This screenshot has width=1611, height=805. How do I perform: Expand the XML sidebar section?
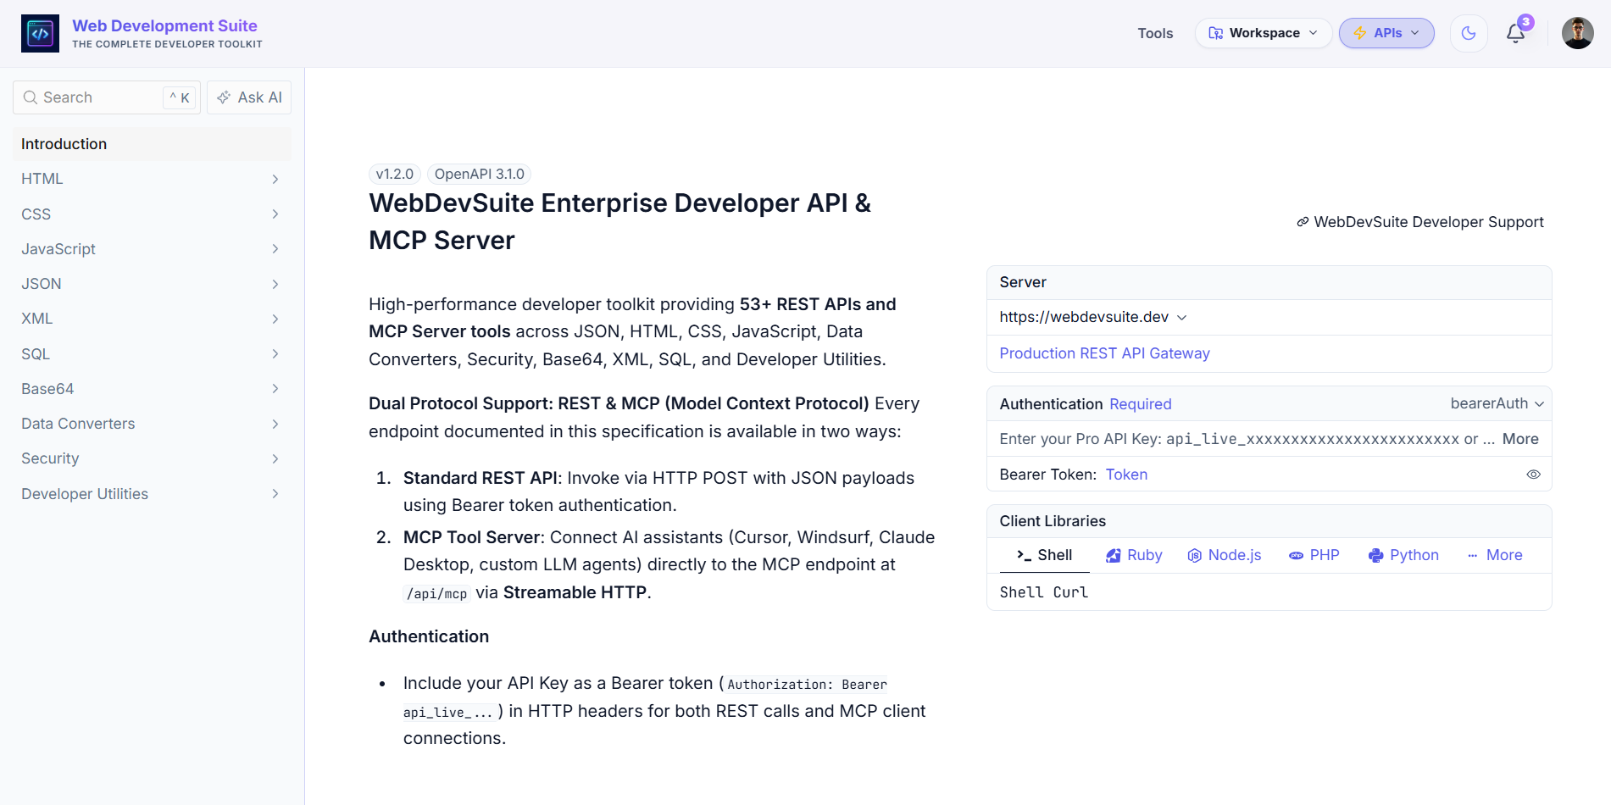pyautogui.click(x=152, y=319)
